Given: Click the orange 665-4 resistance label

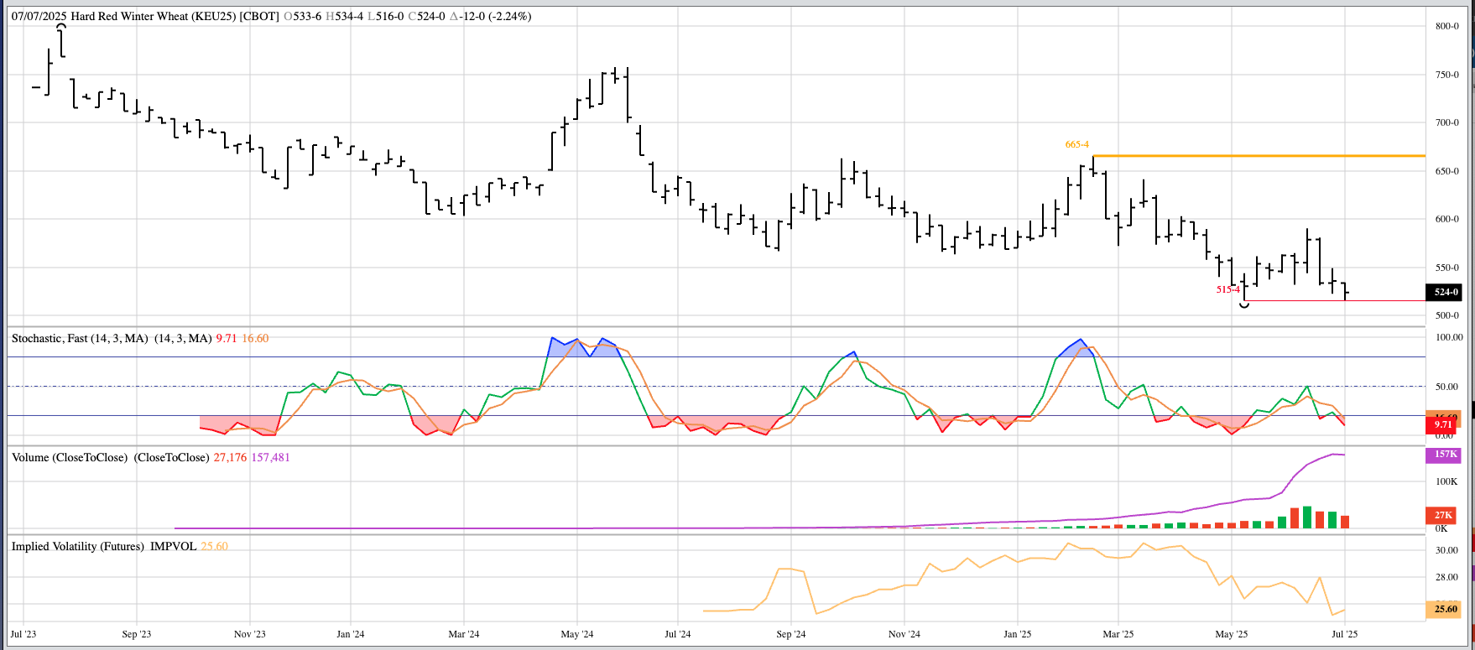Looking at the screenshot, I should (x=1076, y=144).
